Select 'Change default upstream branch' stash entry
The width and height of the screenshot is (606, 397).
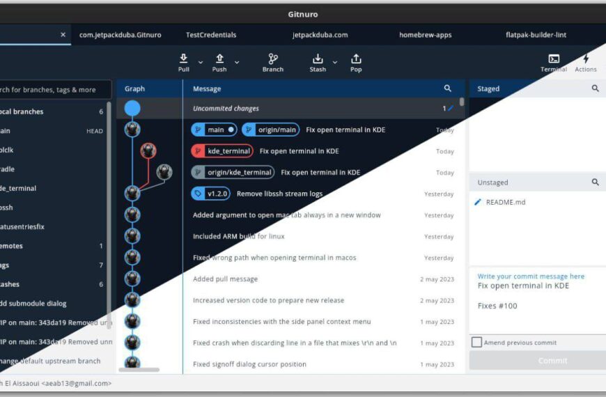click(x=52, y=361)
